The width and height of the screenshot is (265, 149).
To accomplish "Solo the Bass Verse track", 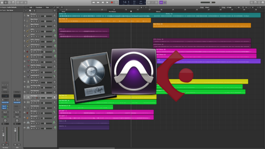I will pyautogui.click(x=34, y=21).
